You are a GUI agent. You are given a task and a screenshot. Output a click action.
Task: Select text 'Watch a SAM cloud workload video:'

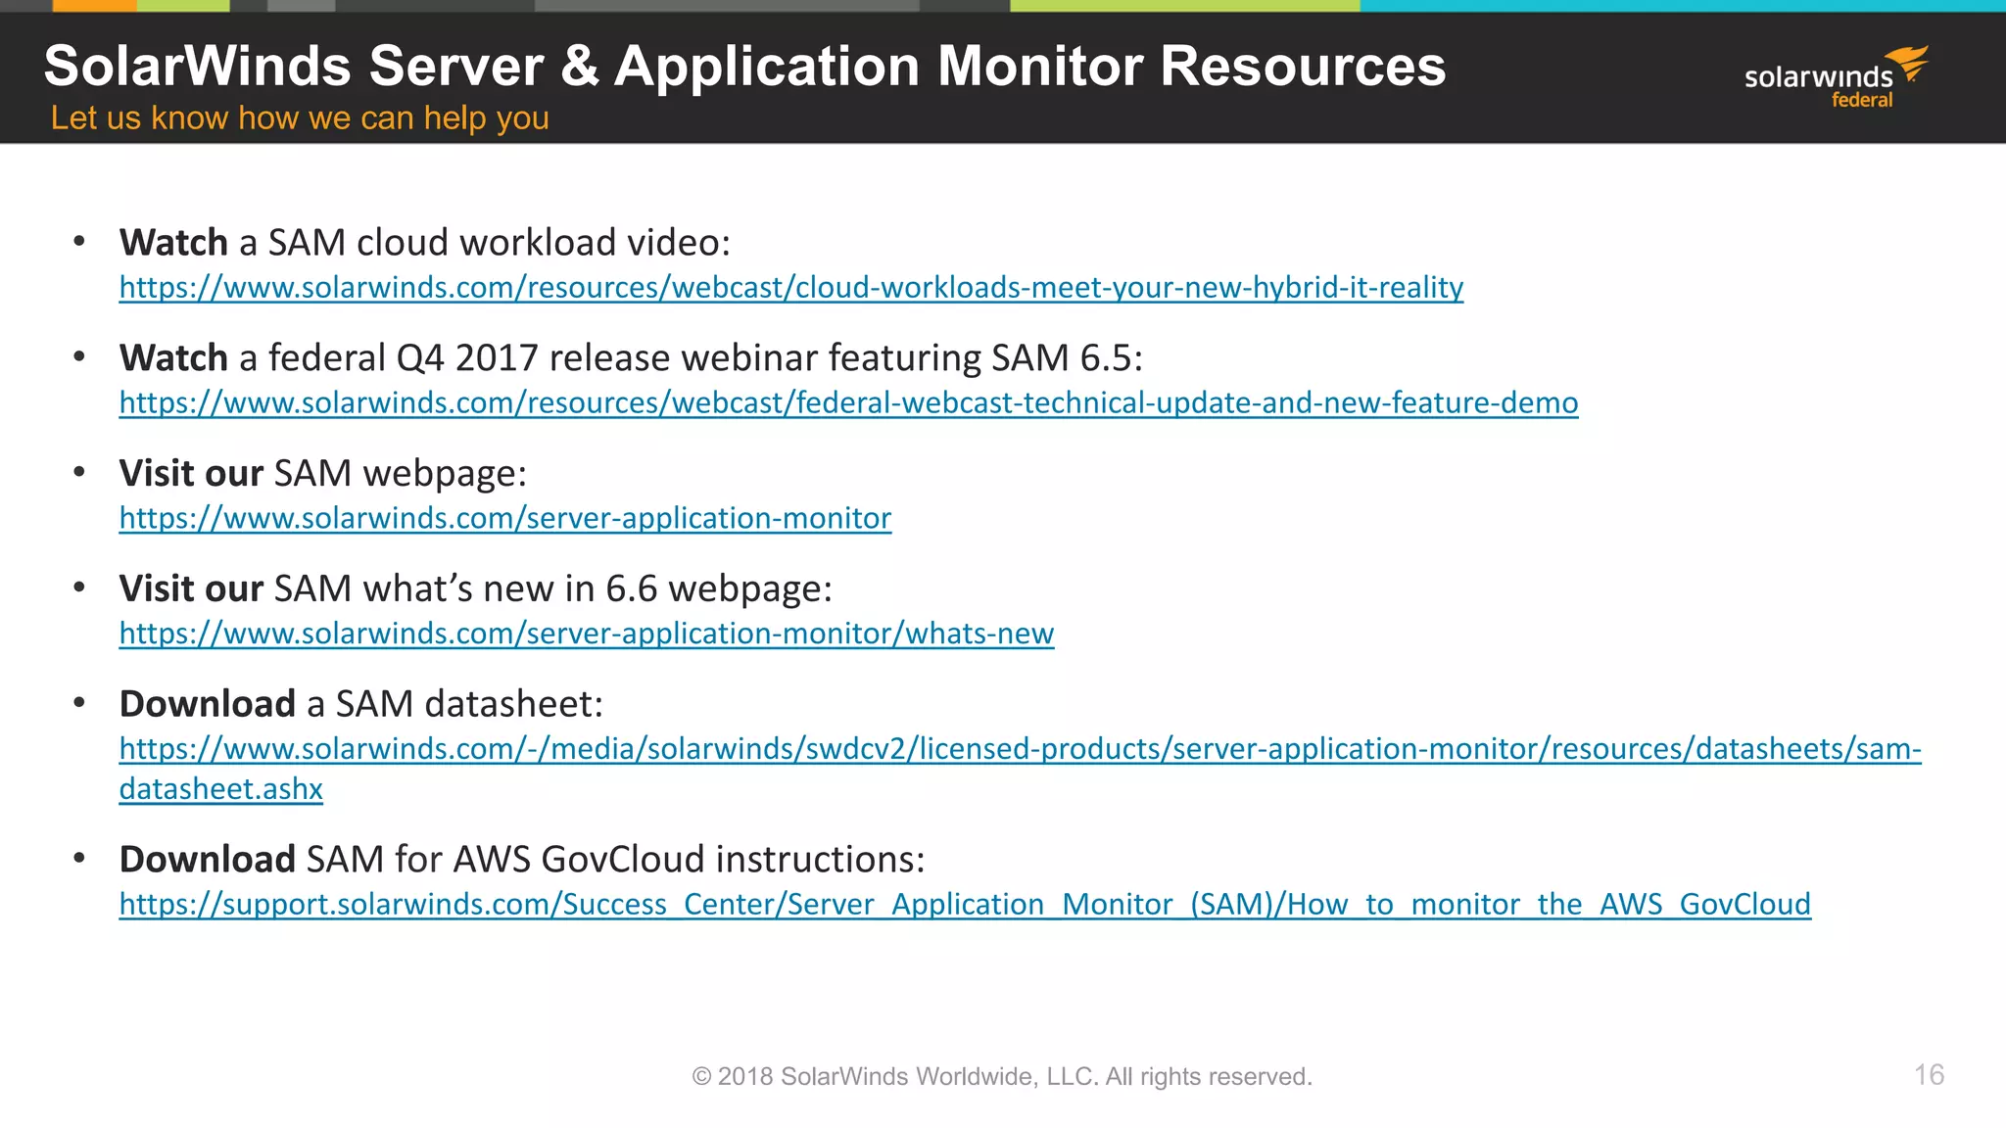(x=425, y=242)
